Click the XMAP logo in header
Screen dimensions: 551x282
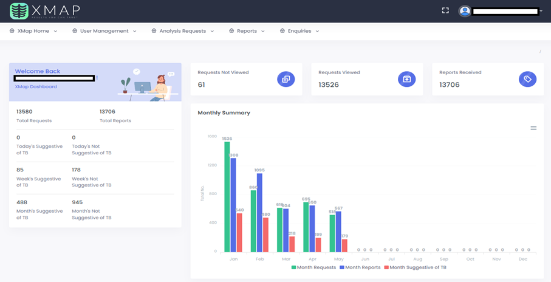pyautogui.click(x=44, y=11)
